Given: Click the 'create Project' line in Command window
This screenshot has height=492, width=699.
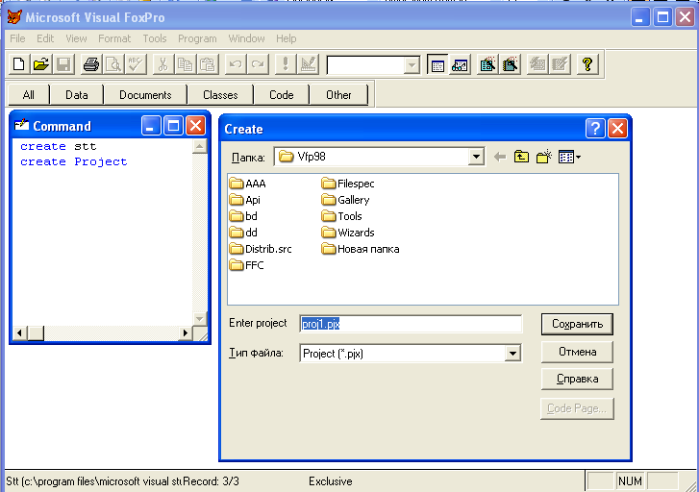Looking at the screenshot, I should [74, 161].
